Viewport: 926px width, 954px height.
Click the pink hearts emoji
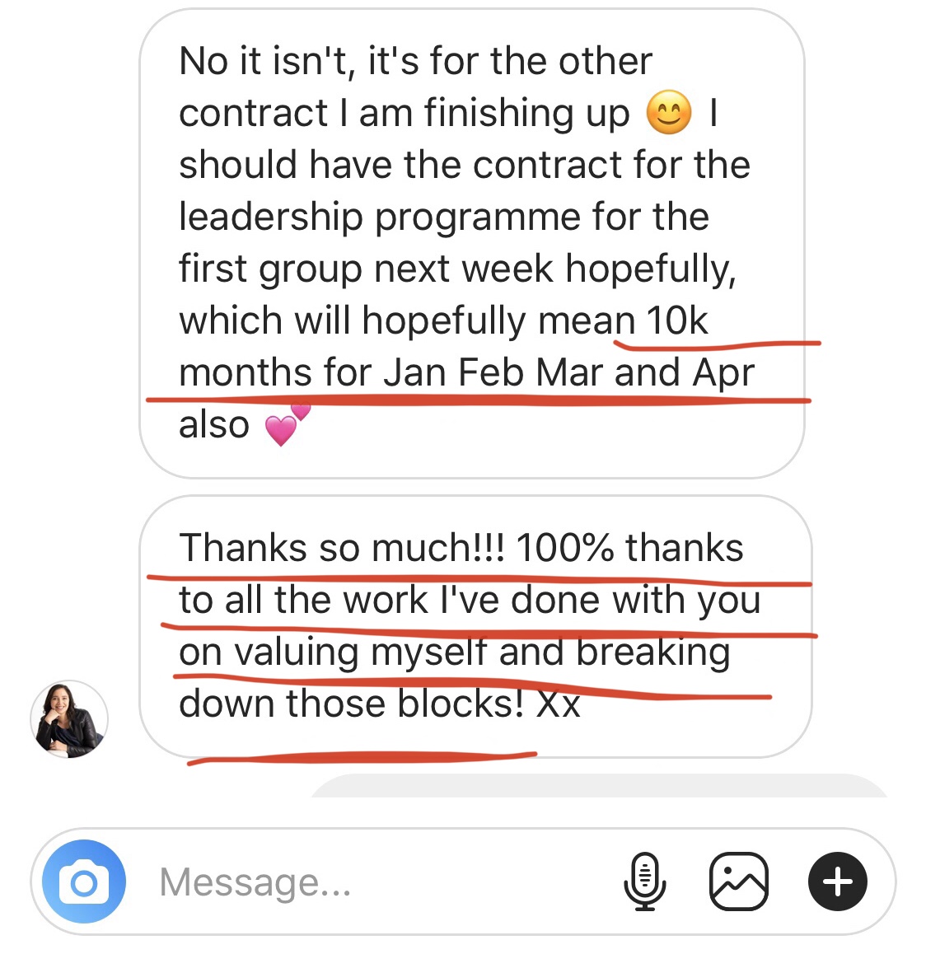tap(284, 425)
